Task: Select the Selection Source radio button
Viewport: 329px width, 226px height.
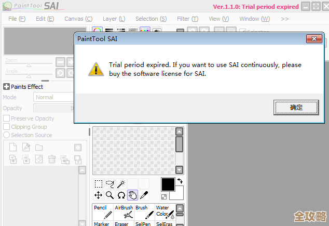Action: click(7, 135)
